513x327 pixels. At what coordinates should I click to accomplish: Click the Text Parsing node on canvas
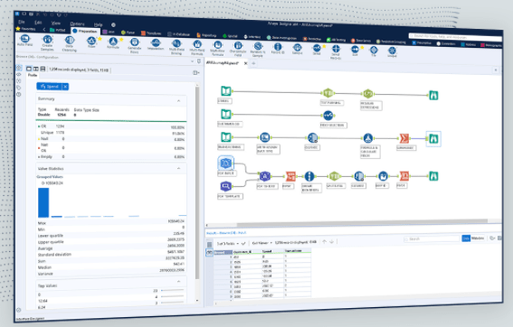coord(328,93)
